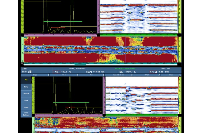This screenshot has width=202, height=133.
Task: Open the Image menu in the sidebar
Action: (x=26, y=107)
